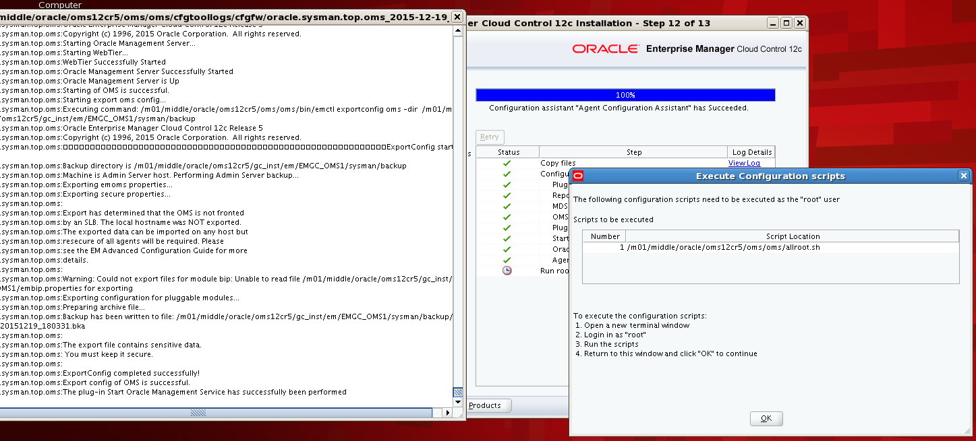Click the clock icon for the Run root step
This screenshot has width=976, height=441.
(507, 271)
